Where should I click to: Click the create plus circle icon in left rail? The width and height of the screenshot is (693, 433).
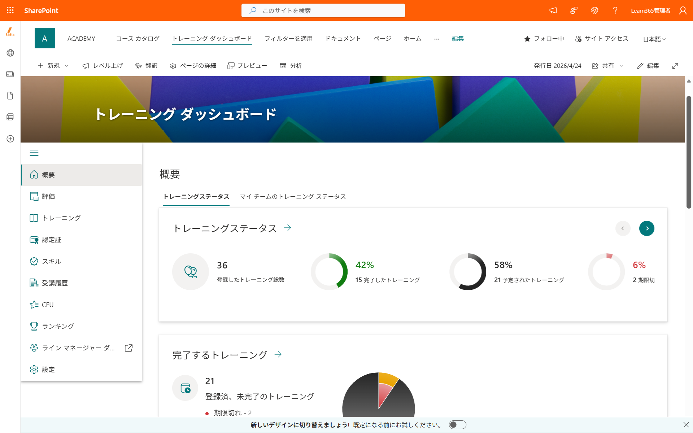[x=10, y=139]
